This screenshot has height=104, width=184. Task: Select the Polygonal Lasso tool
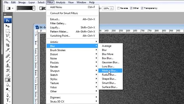point(8,36)
